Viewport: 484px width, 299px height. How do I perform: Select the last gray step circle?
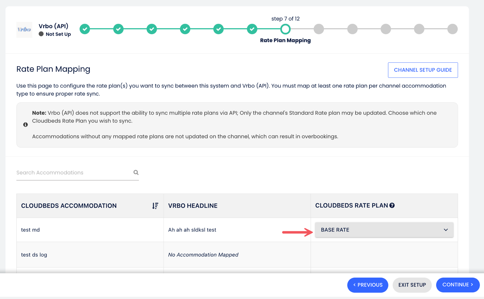pyautogui.click(x=452, y=29)
